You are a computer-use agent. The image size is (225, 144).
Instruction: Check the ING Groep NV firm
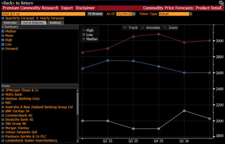tap(3, 123)
